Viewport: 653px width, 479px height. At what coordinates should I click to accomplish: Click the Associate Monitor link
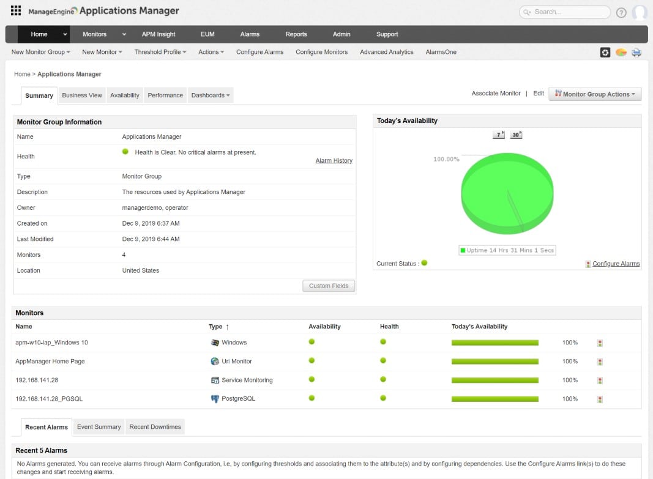tap(496, 93)
